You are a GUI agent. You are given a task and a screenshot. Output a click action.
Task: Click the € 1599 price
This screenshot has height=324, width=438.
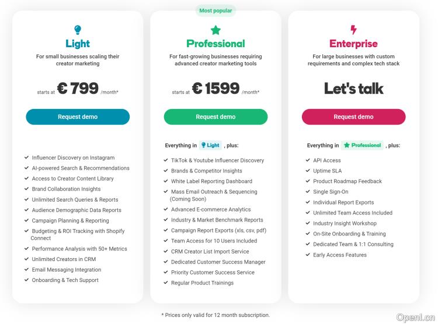[215, 89]
